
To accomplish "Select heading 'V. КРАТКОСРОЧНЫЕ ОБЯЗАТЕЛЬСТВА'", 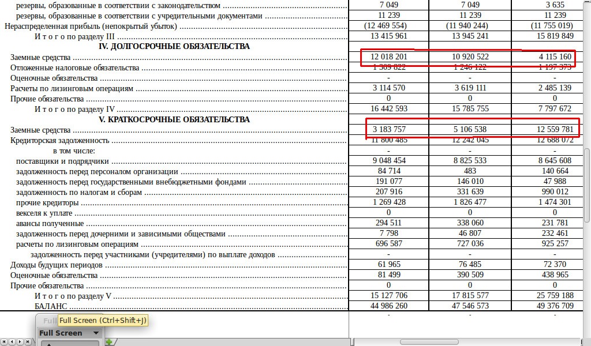I will click(174, 119).
